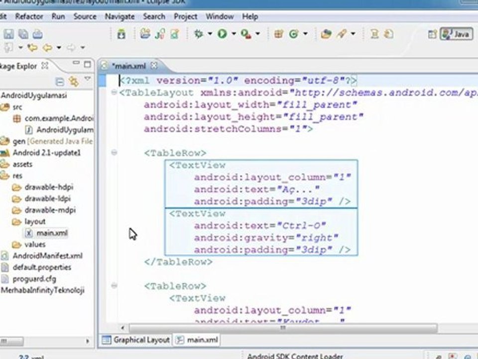Switch to the Graphical Layout tab
Image resolution: width=478 pixels, height=359 pixels.
(135, 340)
